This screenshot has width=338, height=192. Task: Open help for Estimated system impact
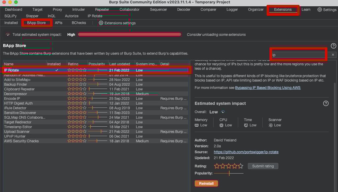[326, 104]
